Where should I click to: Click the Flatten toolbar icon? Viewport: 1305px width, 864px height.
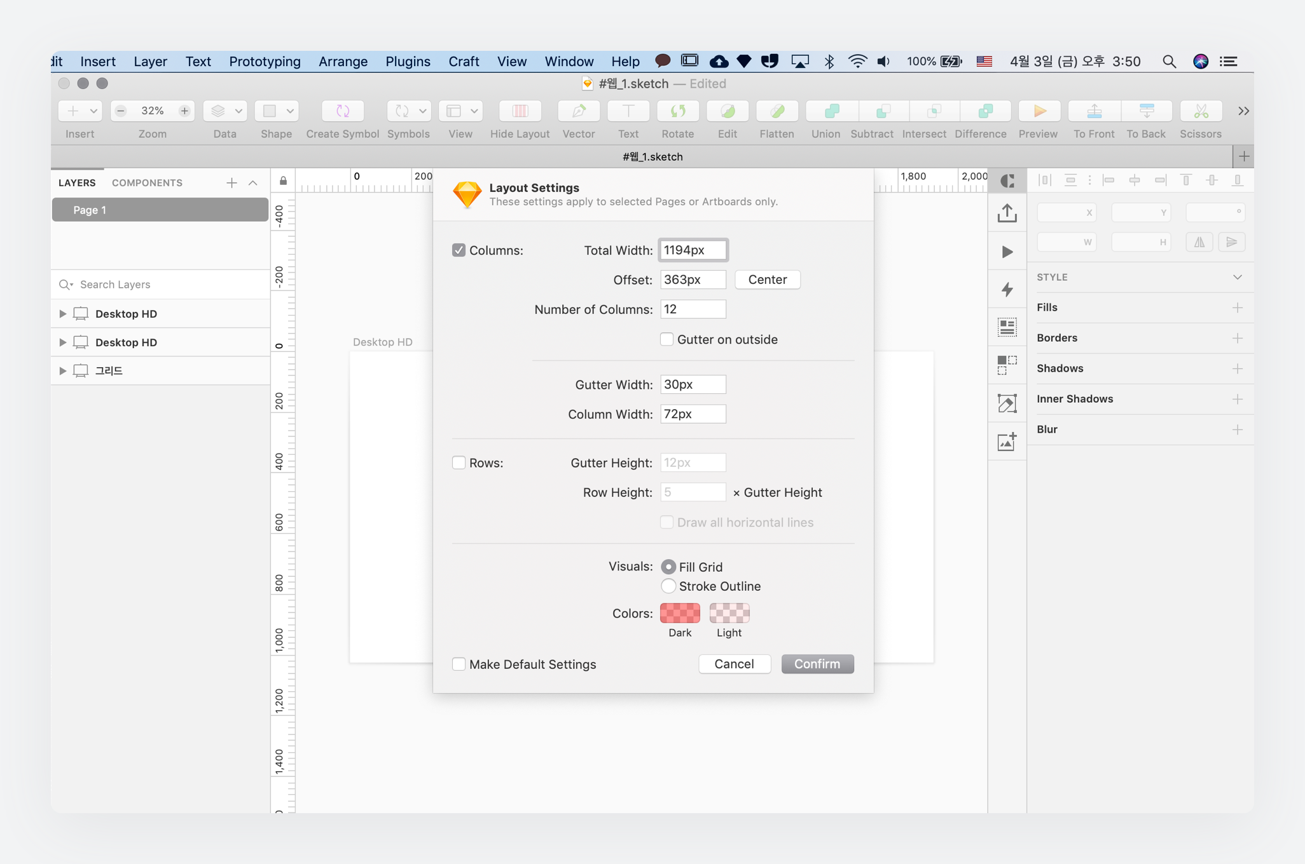[x=777, y=111]
